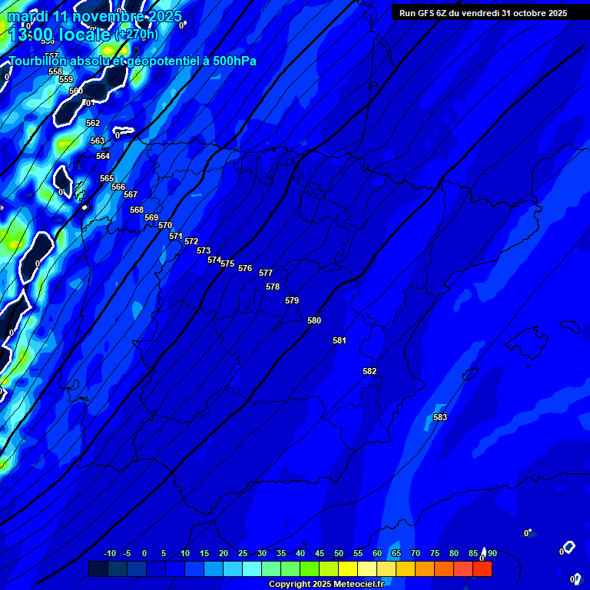Click the 565 contour label
Screen dimensions: 590x590
coord(107,178)
